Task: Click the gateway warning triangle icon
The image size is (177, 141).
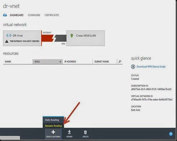Action: pyautogui.click(x=7, y=41)
